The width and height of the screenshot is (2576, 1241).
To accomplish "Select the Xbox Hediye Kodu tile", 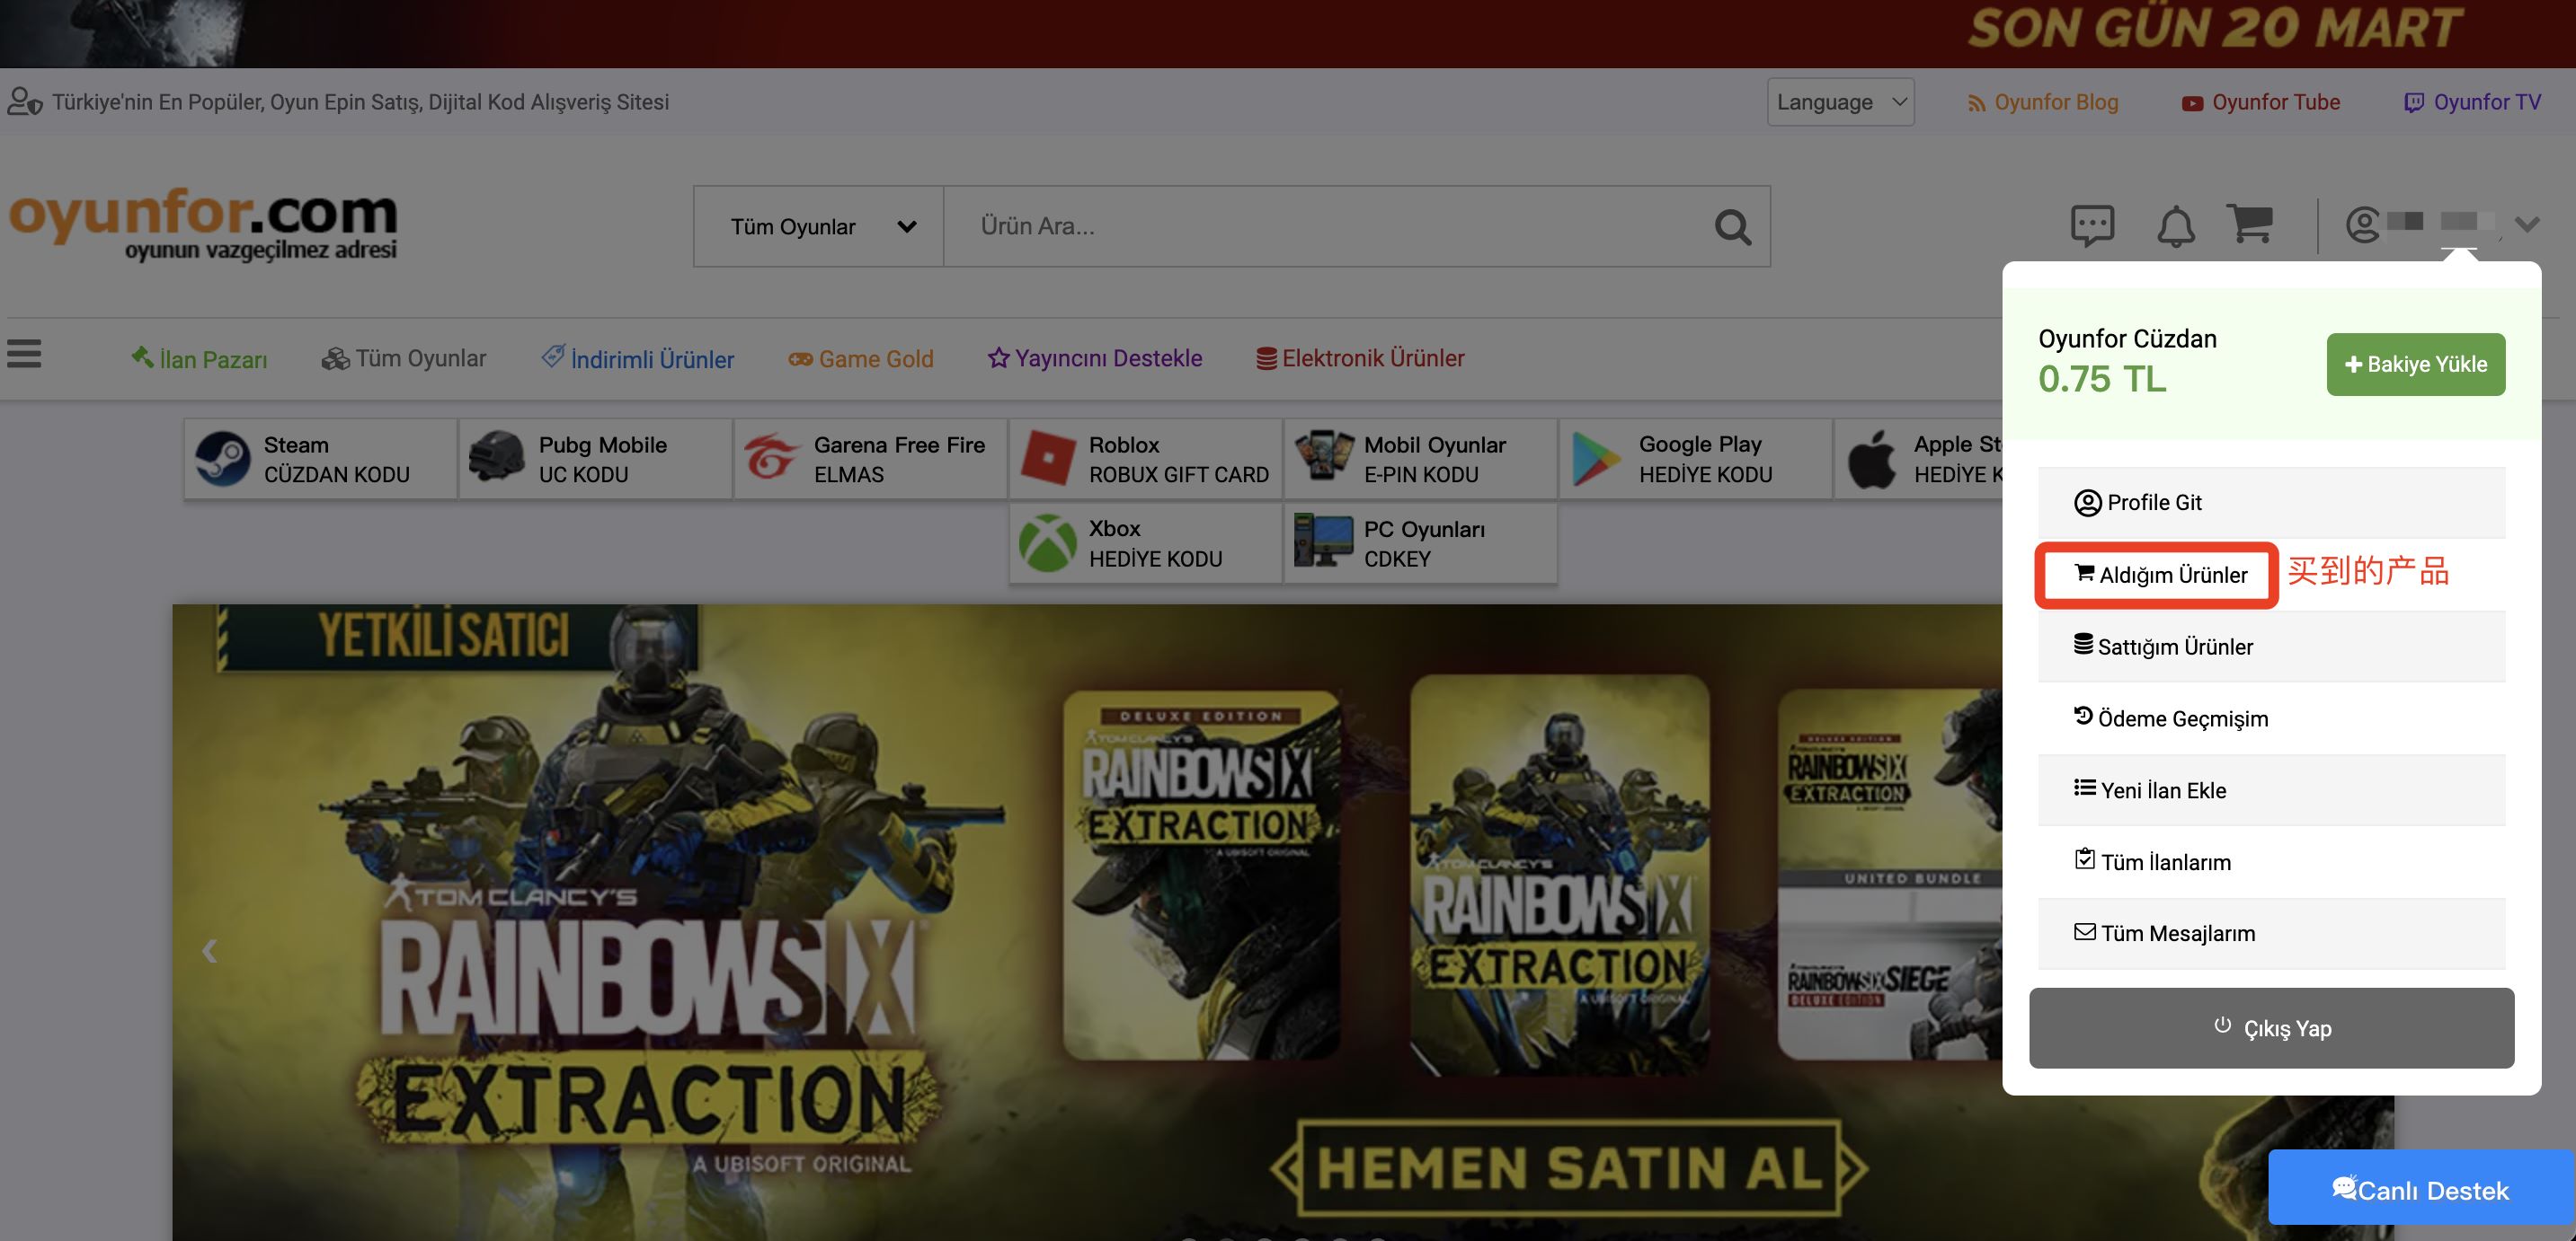I will pos(1145,542).
